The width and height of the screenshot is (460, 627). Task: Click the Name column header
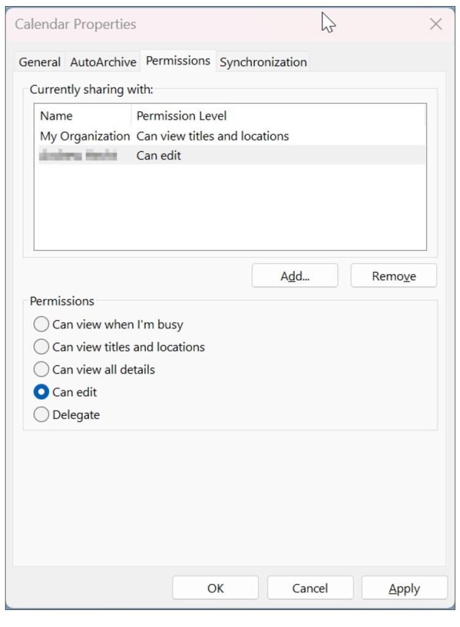pos(56,116)
